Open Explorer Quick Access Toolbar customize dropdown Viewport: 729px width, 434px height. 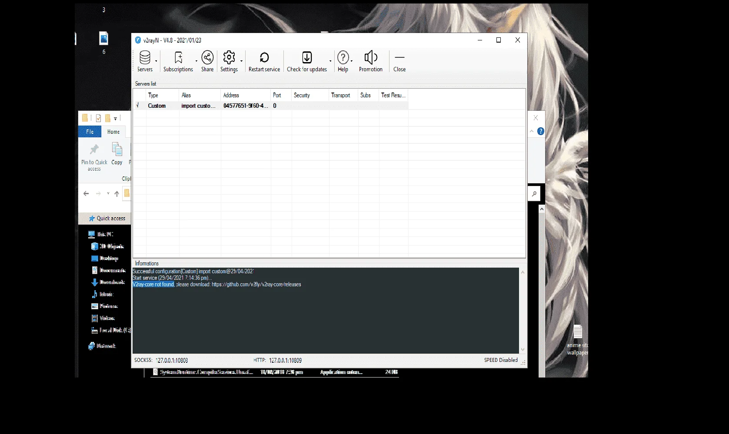[x=115, y=118]
